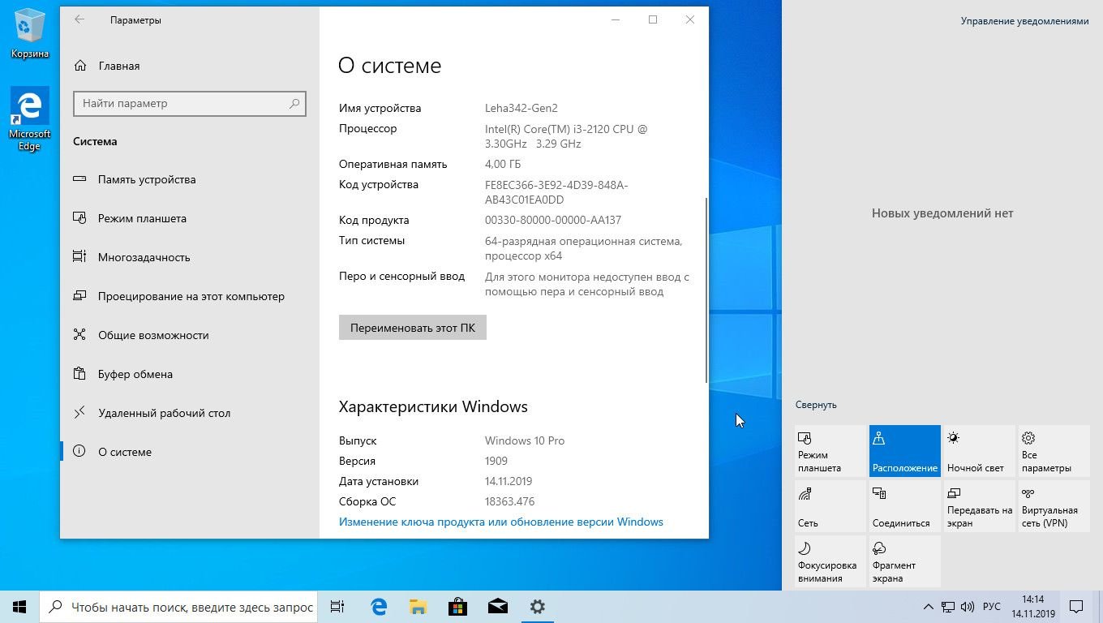Open Удаленный рабочий стол settings
This screenshot has width=1103, height=623.
click(x=190, y=413)
